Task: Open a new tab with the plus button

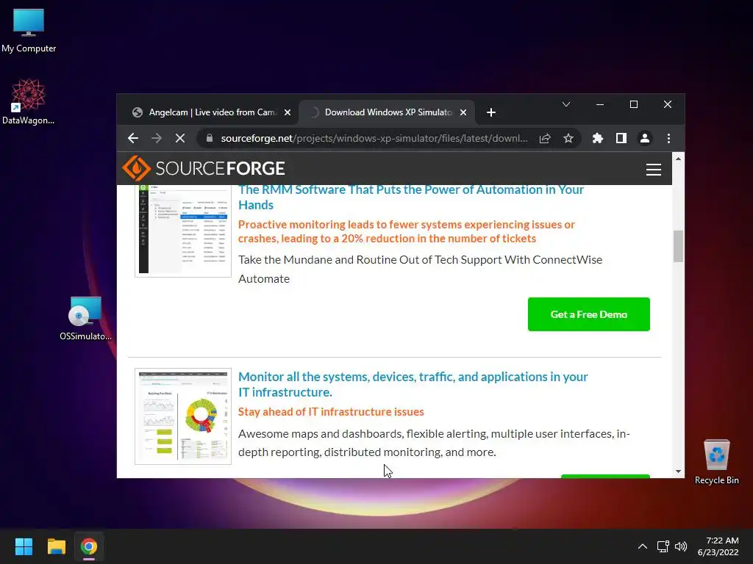Action: click(490, 112)
